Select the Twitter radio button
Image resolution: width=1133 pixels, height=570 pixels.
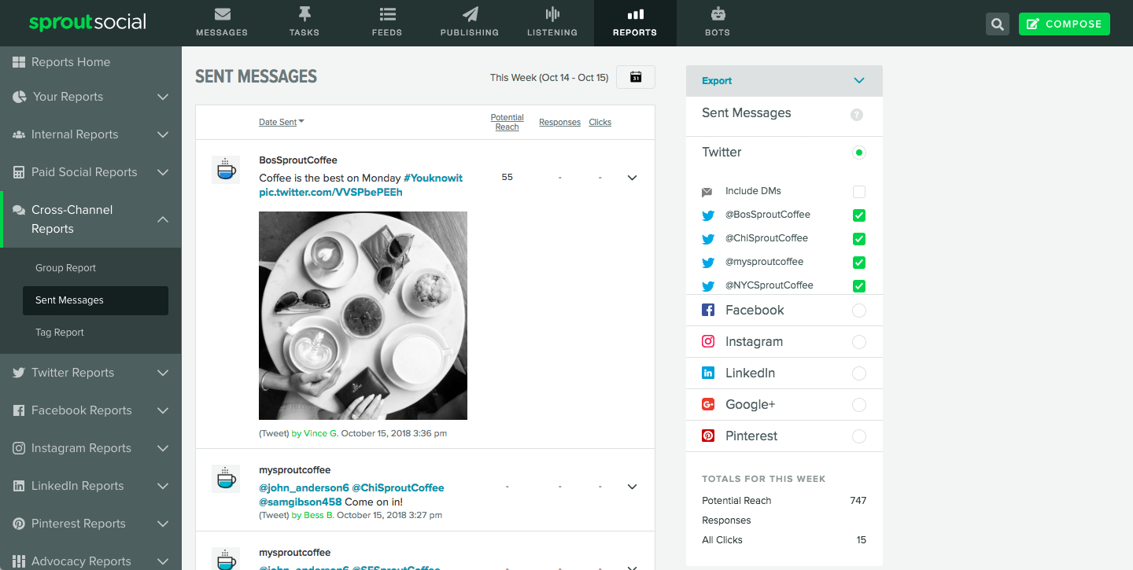pos(859,153)
